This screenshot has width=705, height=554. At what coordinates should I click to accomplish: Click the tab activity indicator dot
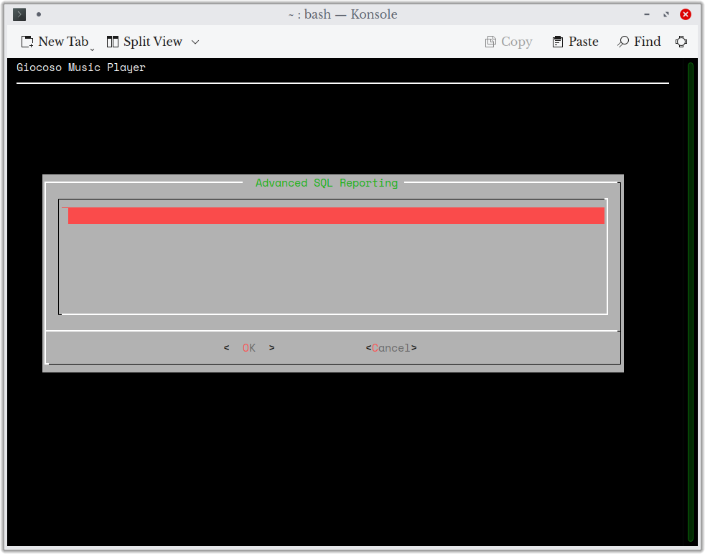point(38,14)
